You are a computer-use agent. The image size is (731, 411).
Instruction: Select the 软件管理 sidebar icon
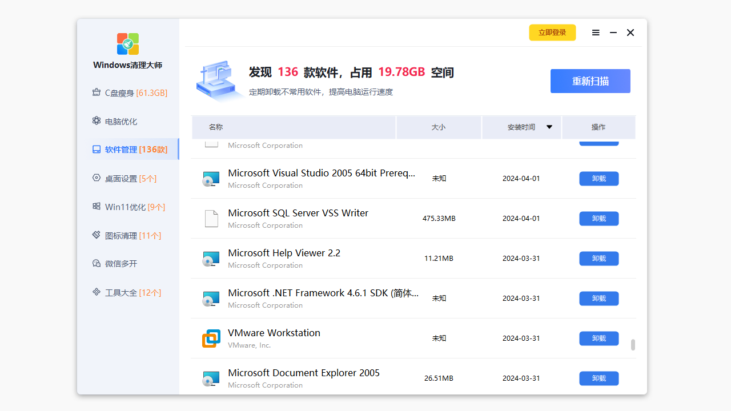pos(96,149)
